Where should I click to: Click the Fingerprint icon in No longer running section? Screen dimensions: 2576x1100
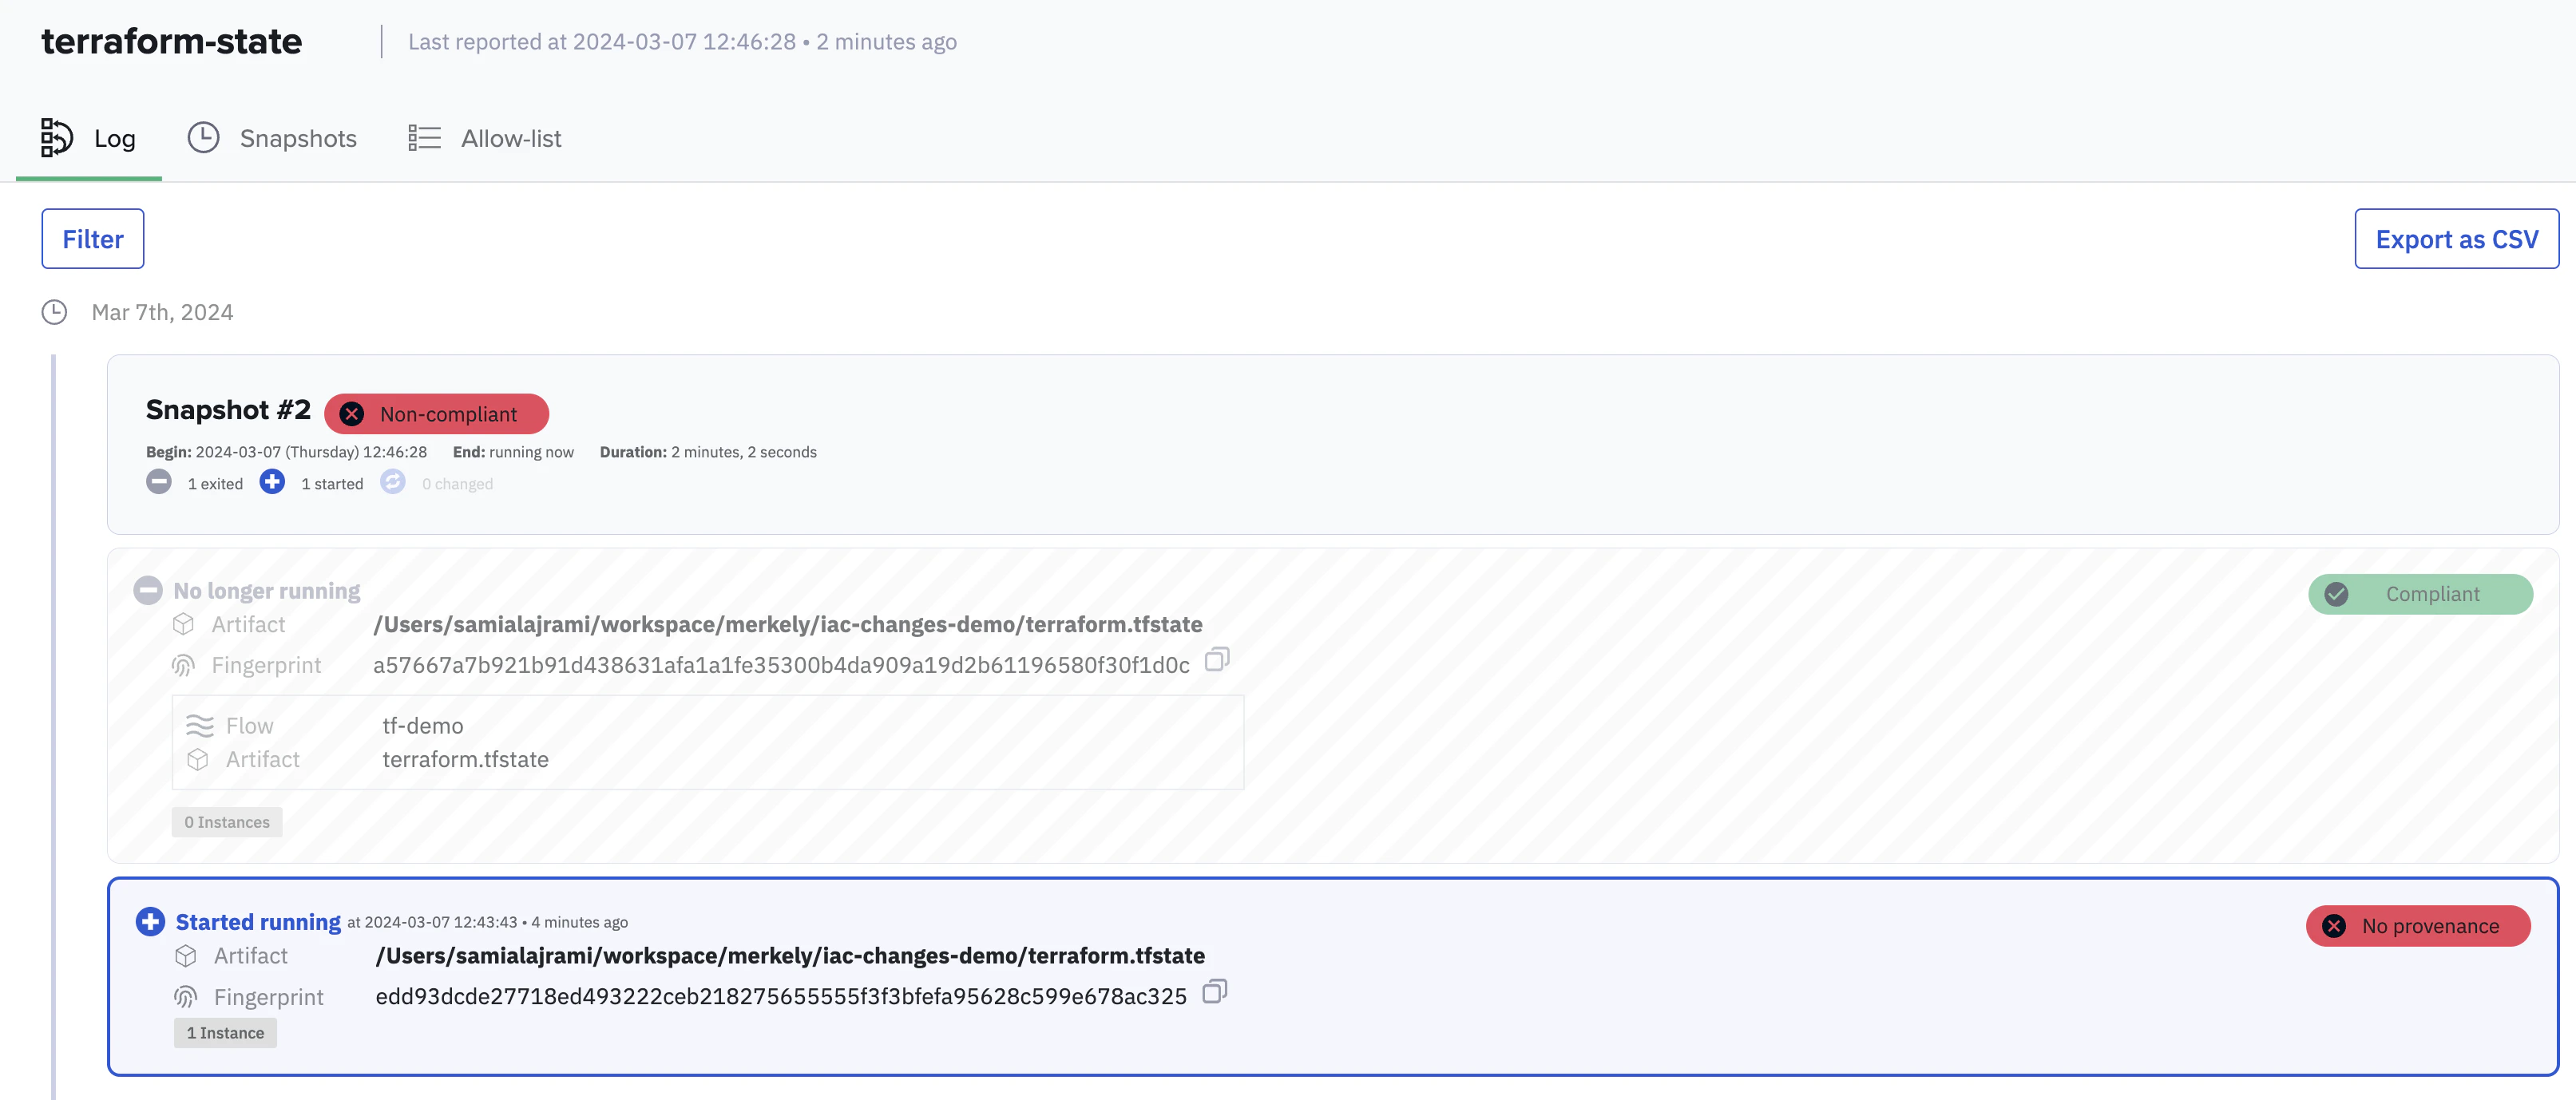click(x=184, y=664)
